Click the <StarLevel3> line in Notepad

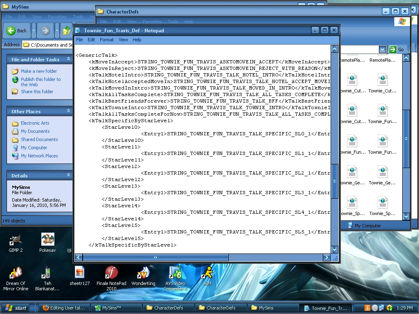(121, 186)
